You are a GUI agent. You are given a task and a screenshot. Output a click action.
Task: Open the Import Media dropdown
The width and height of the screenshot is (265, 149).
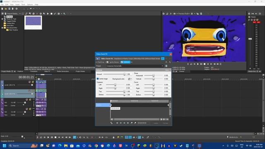pos(20,14)
